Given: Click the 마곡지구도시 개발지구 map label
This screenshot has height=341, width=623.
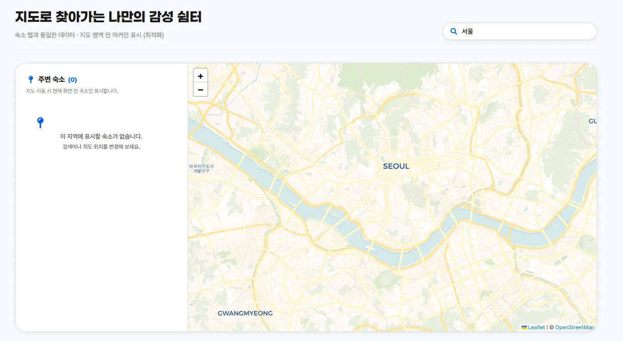Looking at the screenshot, I should pos(201,168).
